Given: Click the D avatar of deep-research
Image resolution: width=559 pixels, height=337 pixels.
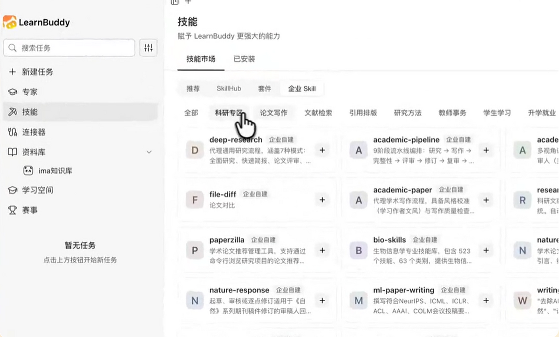Looking at the screenshot, I should (x=195, y=150).
